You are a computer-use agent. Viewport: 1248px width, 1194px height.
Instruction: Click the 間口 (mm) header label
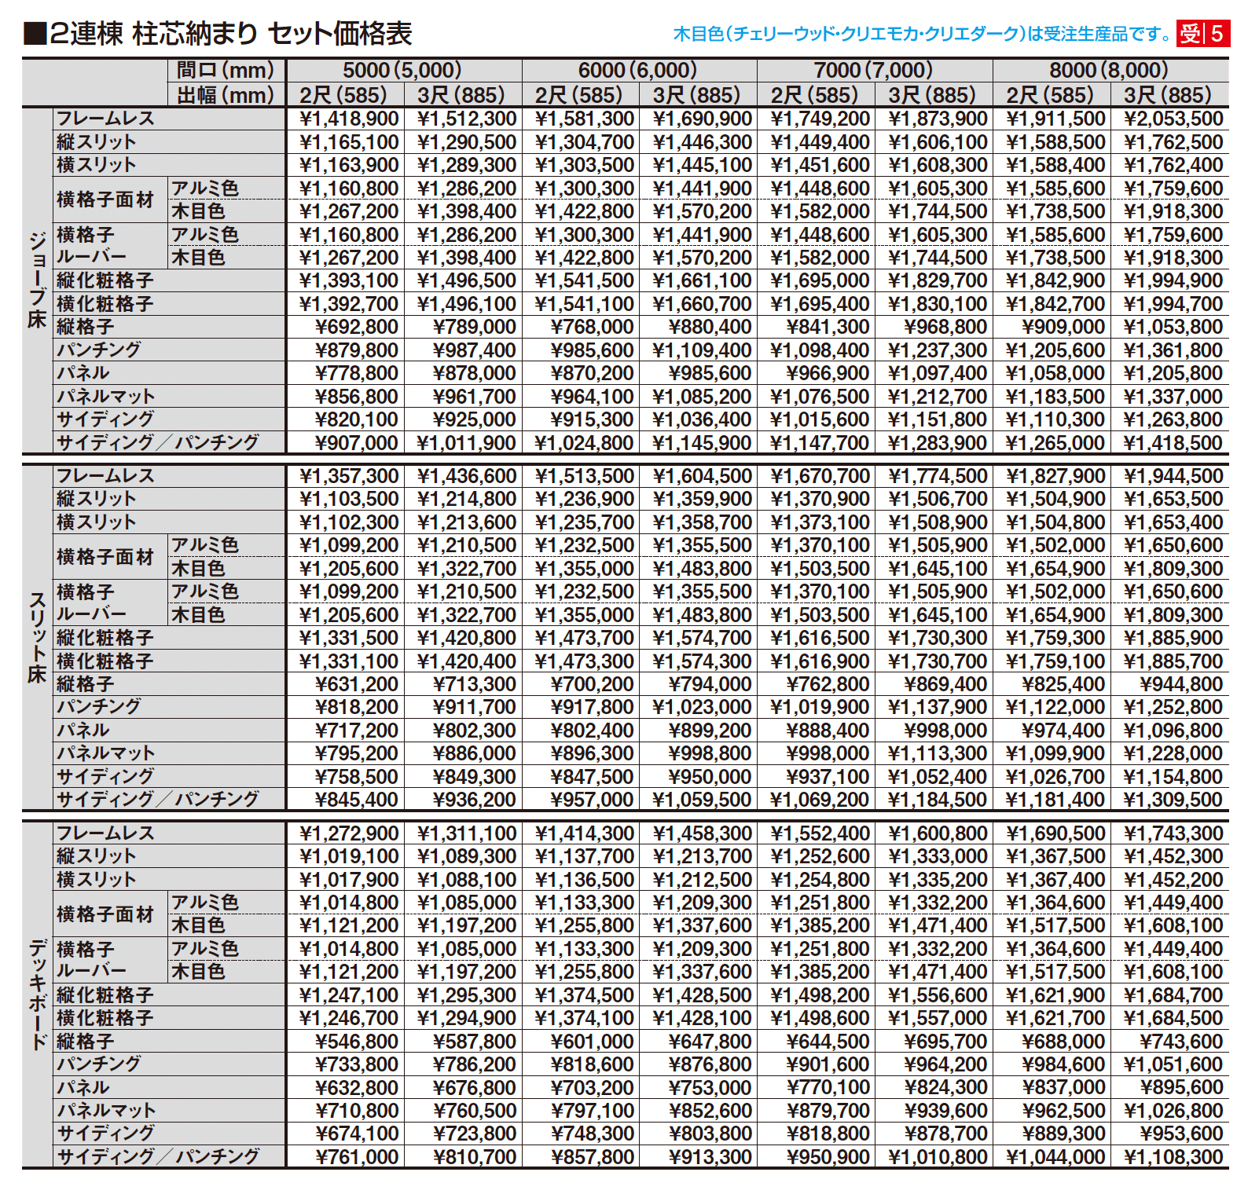click(225, 70)
